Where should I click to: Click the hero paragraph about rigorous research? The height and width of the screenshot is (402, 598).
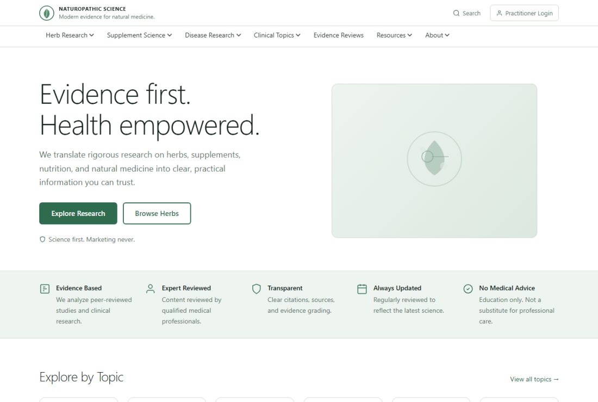click(140, 168)
